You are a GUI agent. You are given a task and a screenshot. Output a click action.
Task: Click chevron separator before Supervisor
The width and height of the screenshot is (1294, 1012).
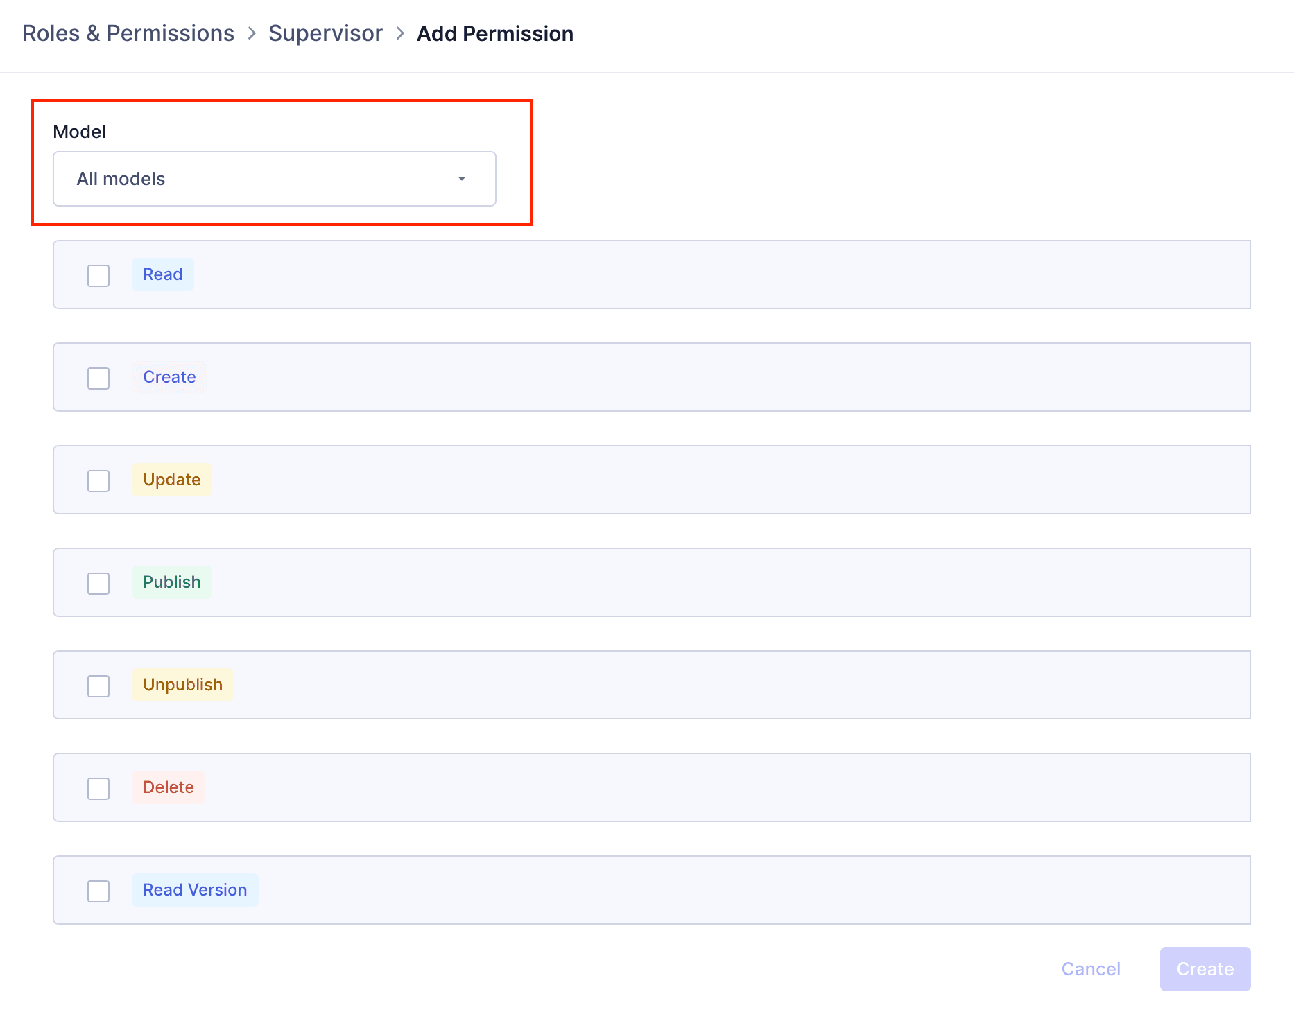pyautogui.click(x=252, y=33)
